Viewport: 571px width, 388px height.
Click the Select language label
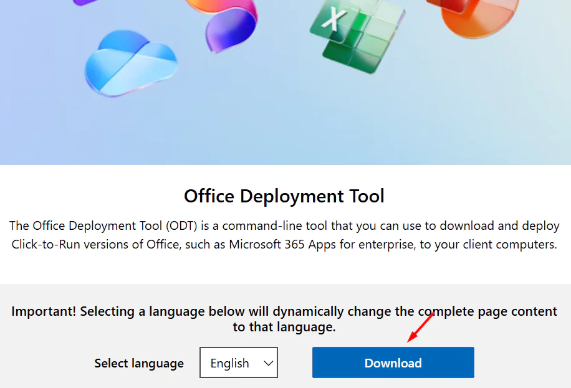(x=138, y=362)
